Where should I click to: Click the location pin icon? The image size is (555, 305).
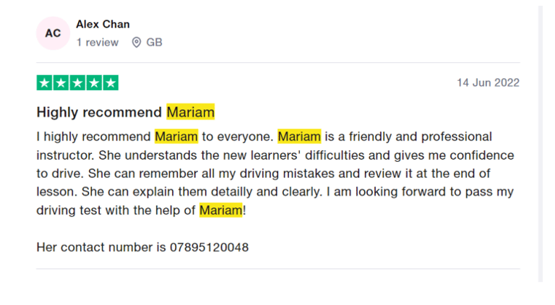click(137, 43)
